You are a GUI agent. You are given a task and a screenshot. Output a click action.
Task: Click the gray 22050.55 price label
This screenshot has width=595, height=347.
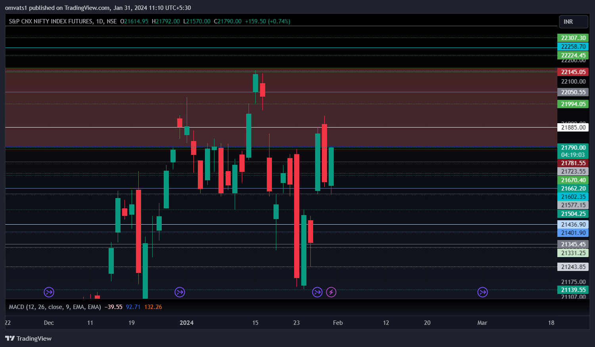point(573,92)
